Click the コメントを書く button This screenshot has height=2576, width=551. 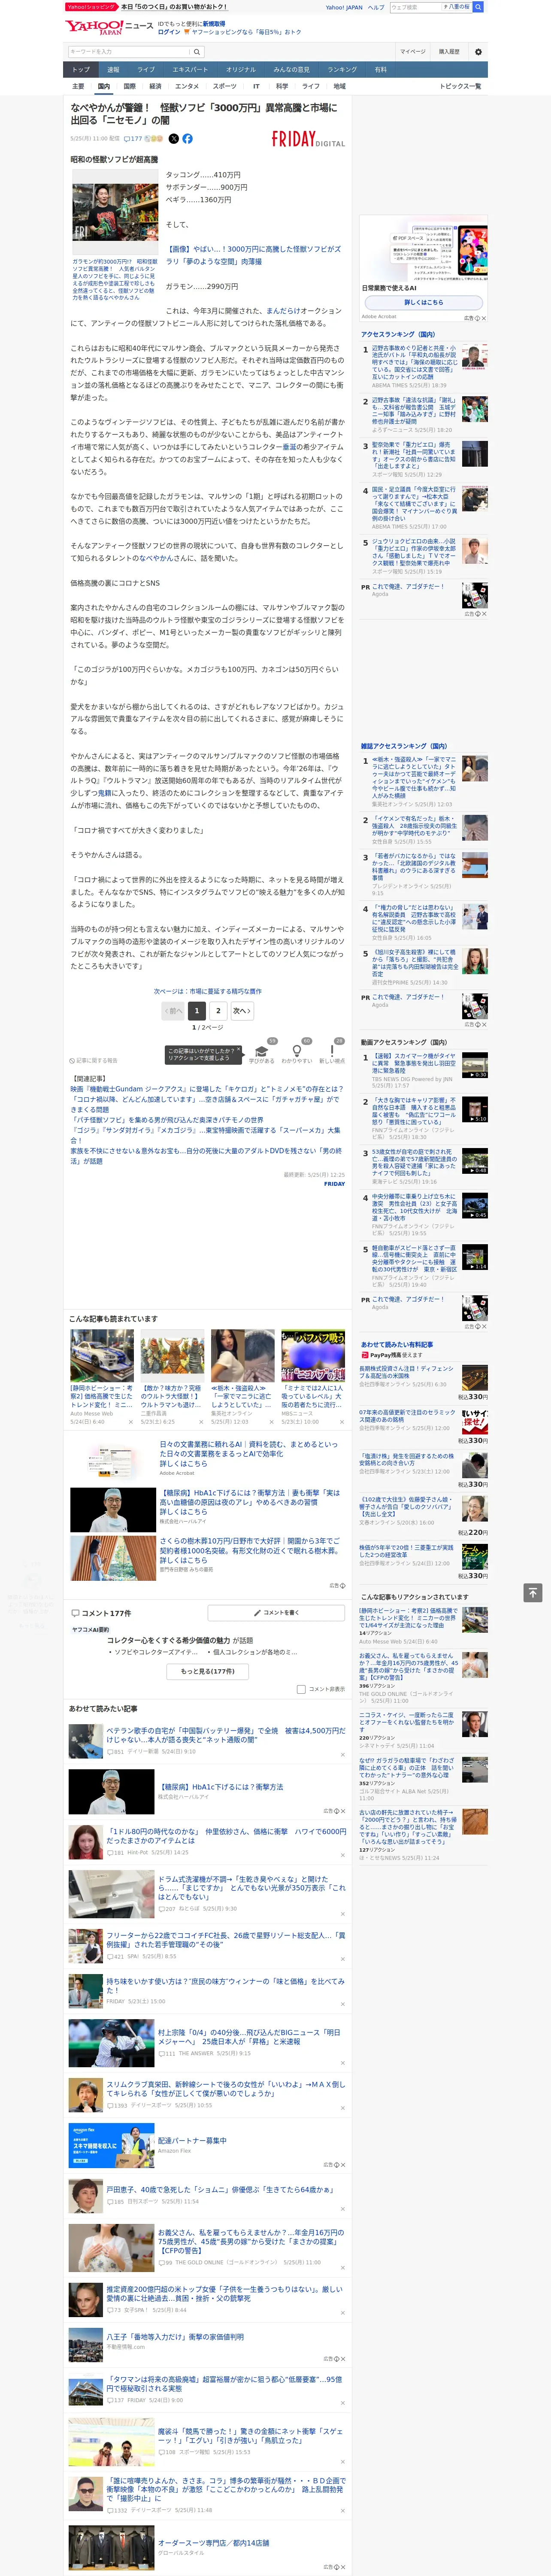click(x=275, y=1613)
